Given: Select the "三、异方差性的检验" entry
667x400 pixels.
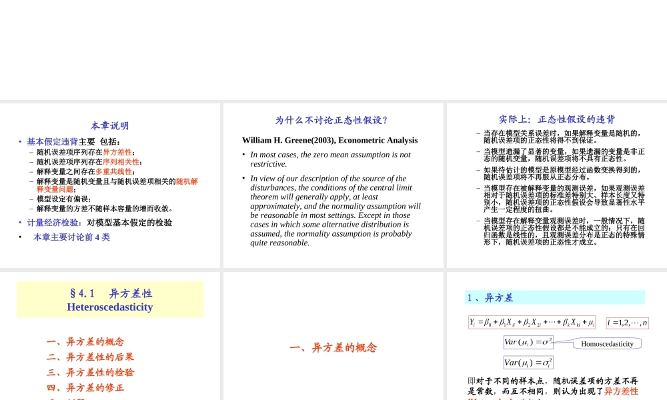Looking at the screenshot, I should tap(90, 372).
